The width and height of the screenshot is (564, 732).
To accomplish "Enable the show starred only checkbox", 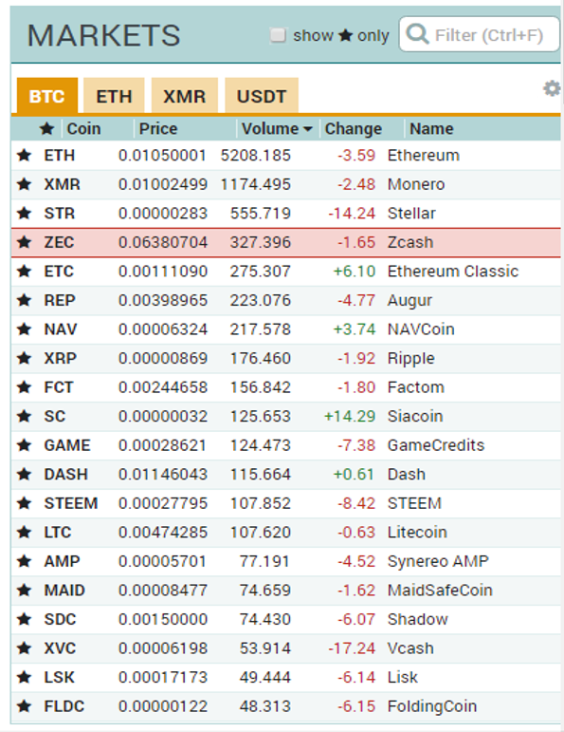I will tap(278, 35).
